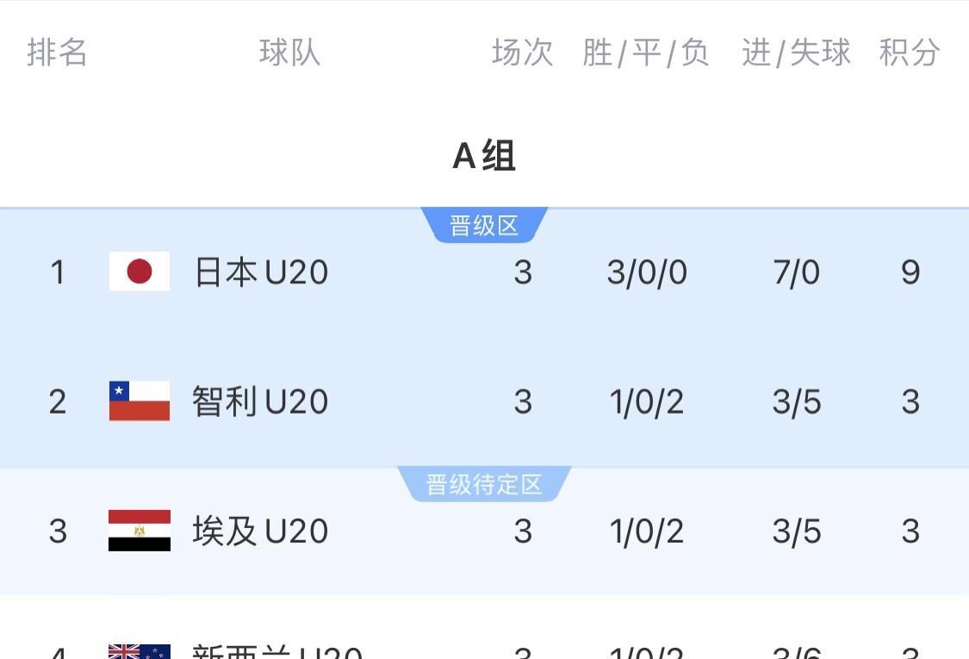Open the 智利 U20 team page

point(260,401)
